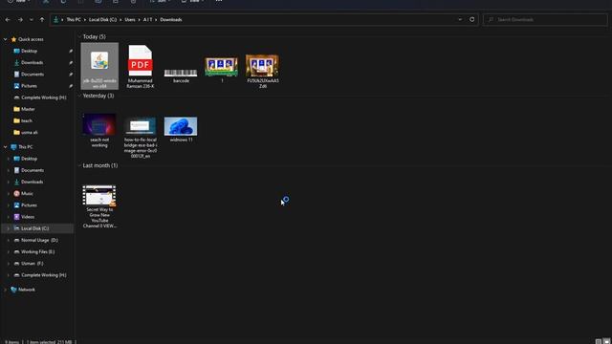Open the address bar history dropdown
This screenshot has width=612, height=344.
[x=460, y=19]
